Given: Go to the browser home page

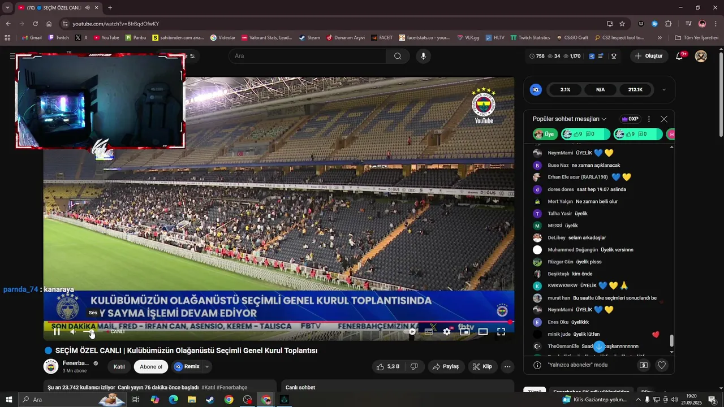Looking at the screenshot, I should [49, 24].
